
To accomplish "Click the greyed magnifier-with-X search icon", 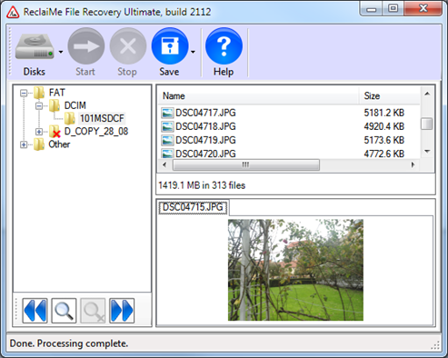I will coord(93,311).
